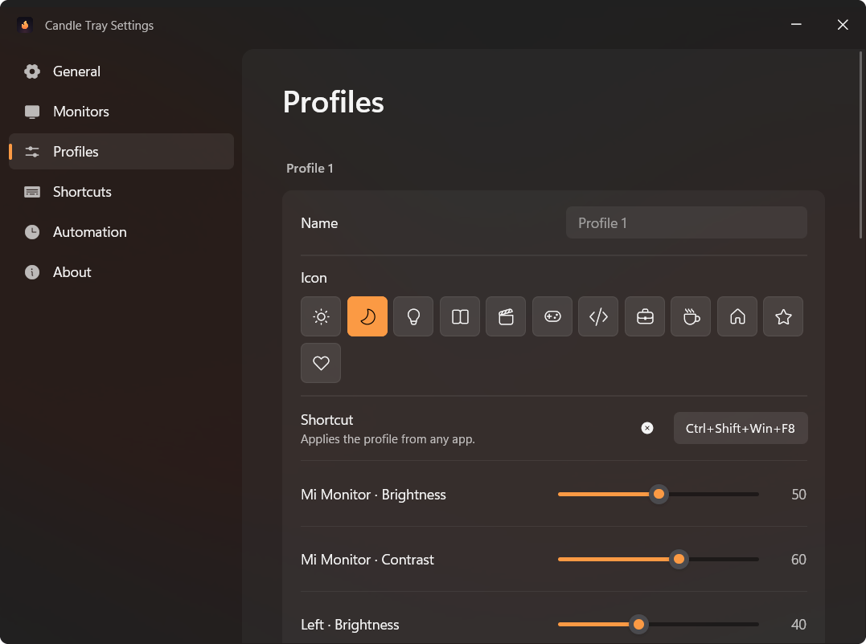The width and height of the screenshot is (866, 644).
Task: Click the Mi Monitor Brightness value 50
Action: click(x=798, y=495)
